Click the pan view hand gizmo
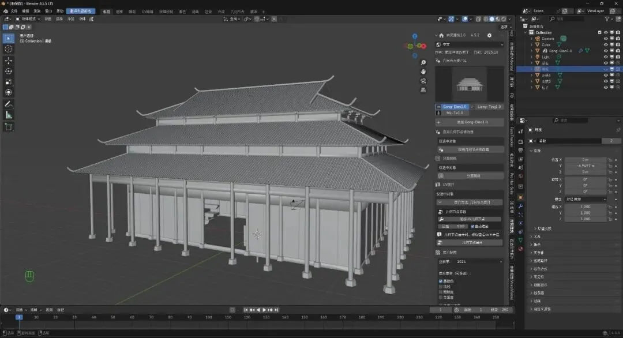The image size is (623, 338). point(423,72)
